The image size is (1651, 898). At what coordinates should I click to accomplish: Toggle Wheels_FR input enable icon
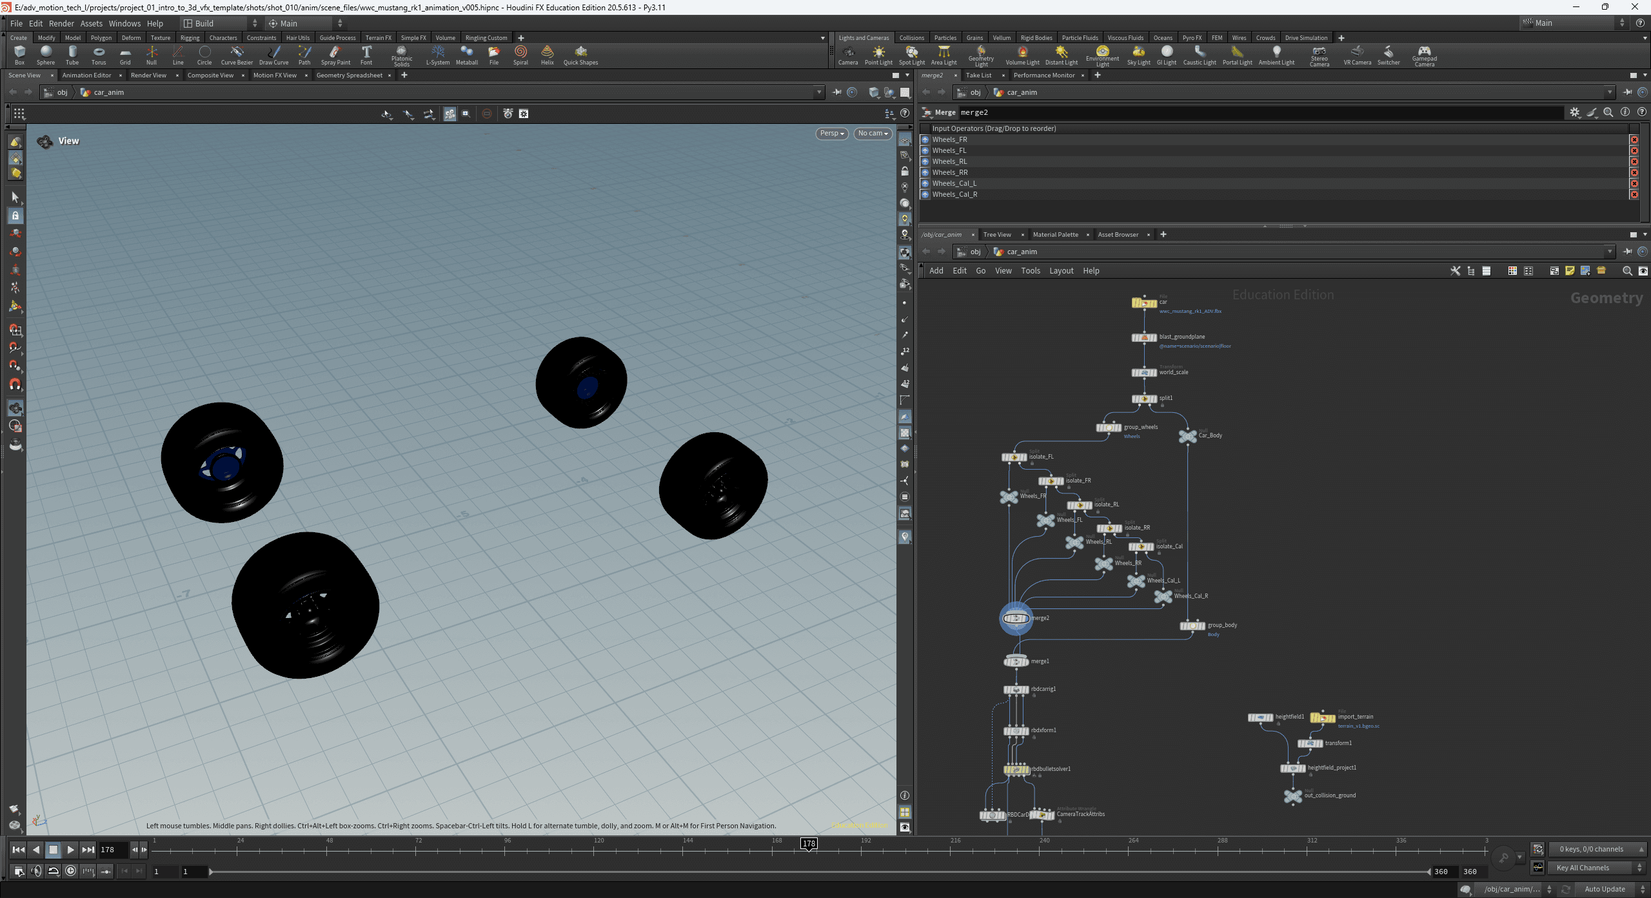pyautogui.click(x=925, y=139)
